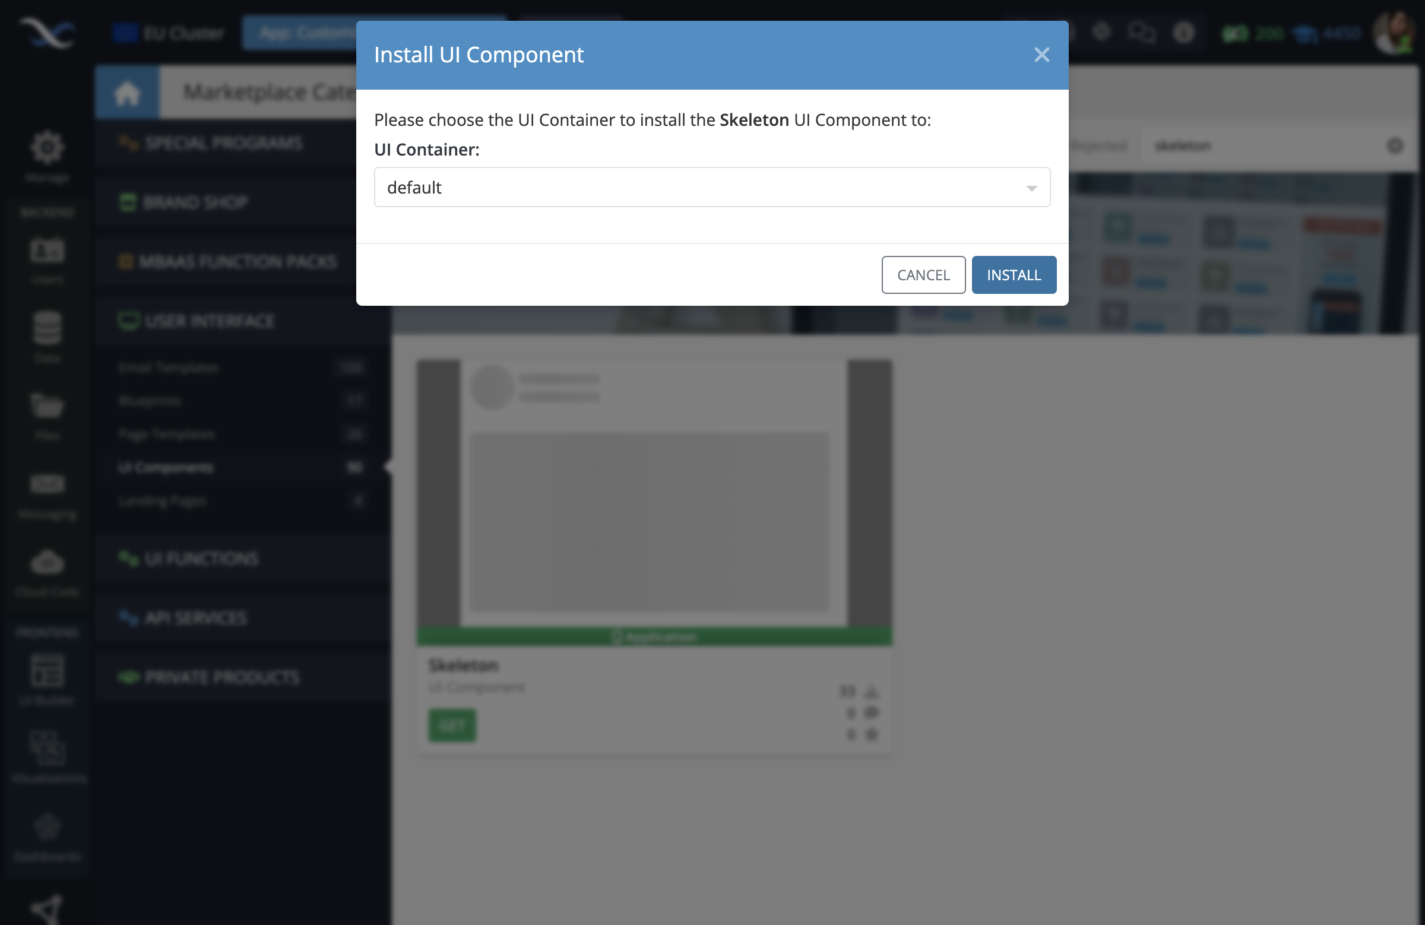Open the UI Builder icon in sidebar
1425x925 pixels.
(x=47, y=670)
